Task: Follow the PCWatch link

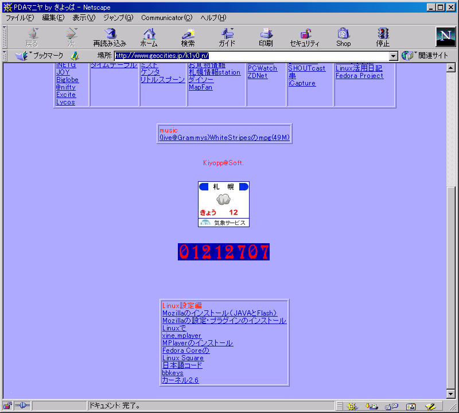Action: point(262,68)
